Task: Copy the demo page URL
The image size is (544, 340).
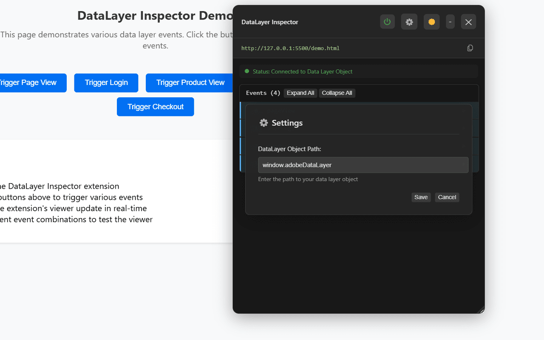Action: coord(470,48)
